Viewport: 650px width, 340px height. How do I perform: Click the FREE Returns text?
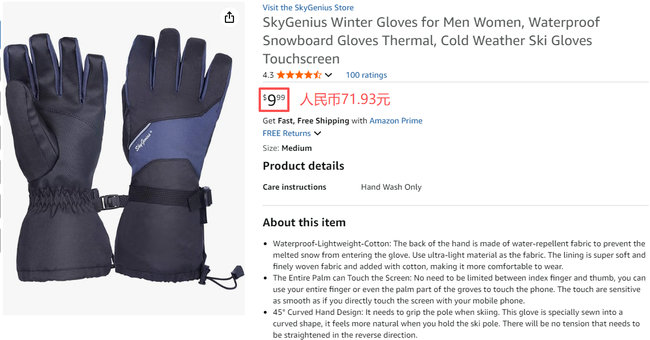click(x=287, y=133)
